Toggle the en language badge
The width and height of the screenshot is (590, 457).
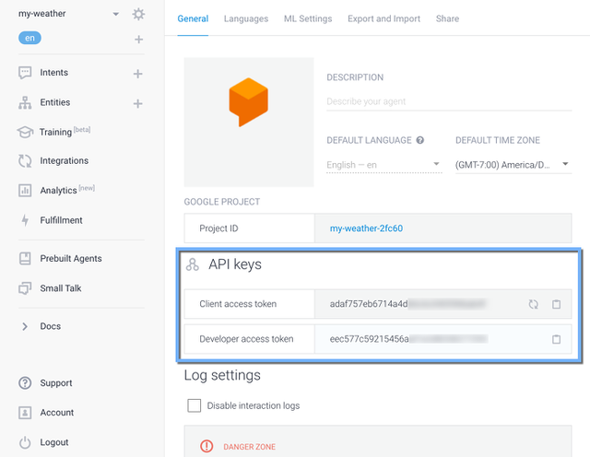tap(29, 38)
